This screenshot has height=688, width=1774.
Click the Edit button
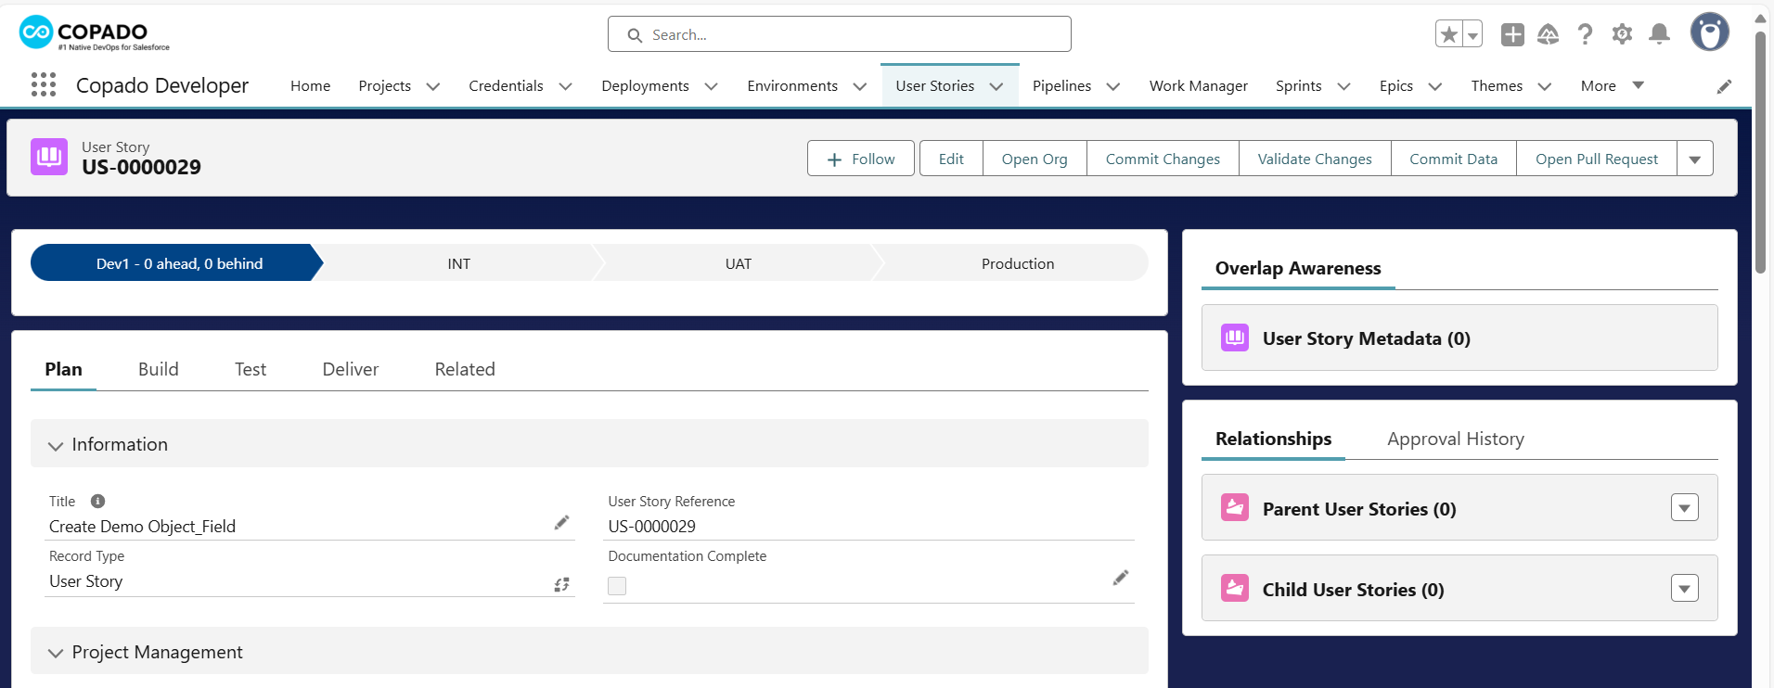pyautogui.click(x=951, y=159)
